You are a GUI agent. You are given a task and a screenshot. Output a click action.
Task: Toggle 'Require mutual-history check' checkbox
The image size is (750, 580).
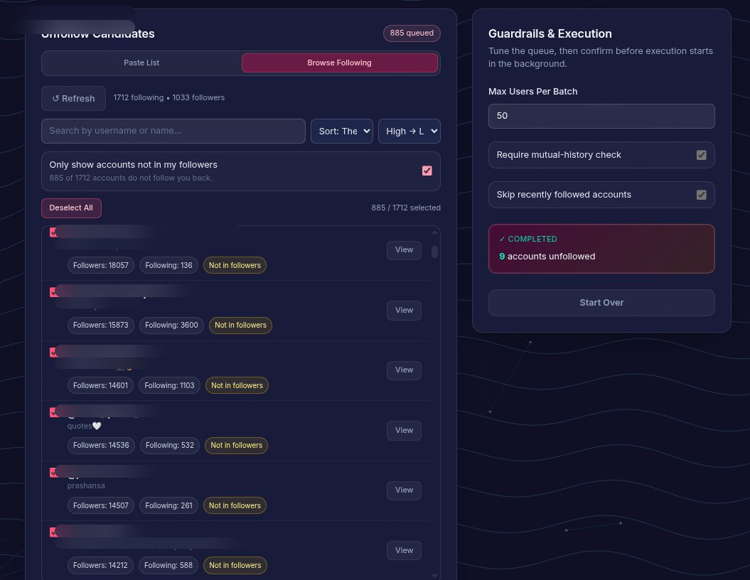coord(701,155)
